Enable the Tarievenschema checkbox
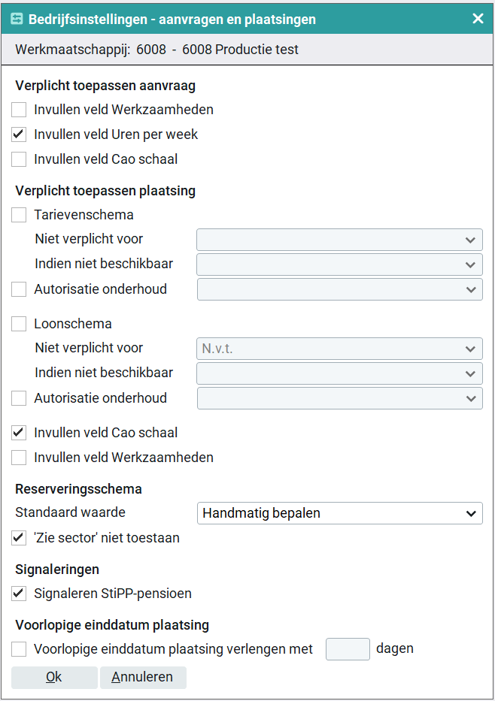This screenshot has width=495, height=701. pyautogui.click(x=19, y=215)
